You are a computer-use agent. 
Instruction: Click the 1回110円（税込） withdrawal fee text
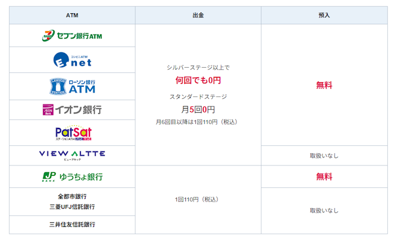coord(197,199)
